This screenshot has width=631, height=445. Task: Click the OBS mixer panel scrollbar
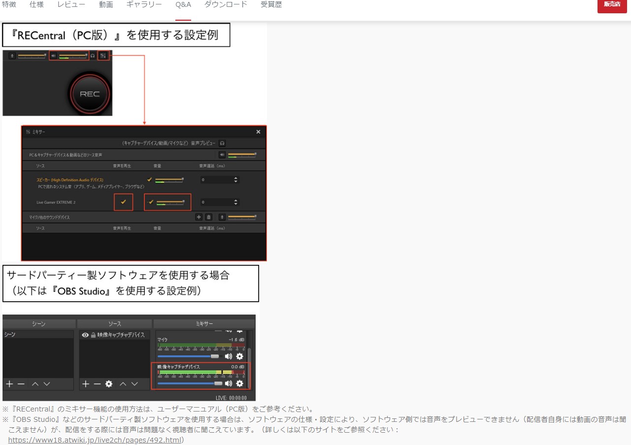coord(249,369)
